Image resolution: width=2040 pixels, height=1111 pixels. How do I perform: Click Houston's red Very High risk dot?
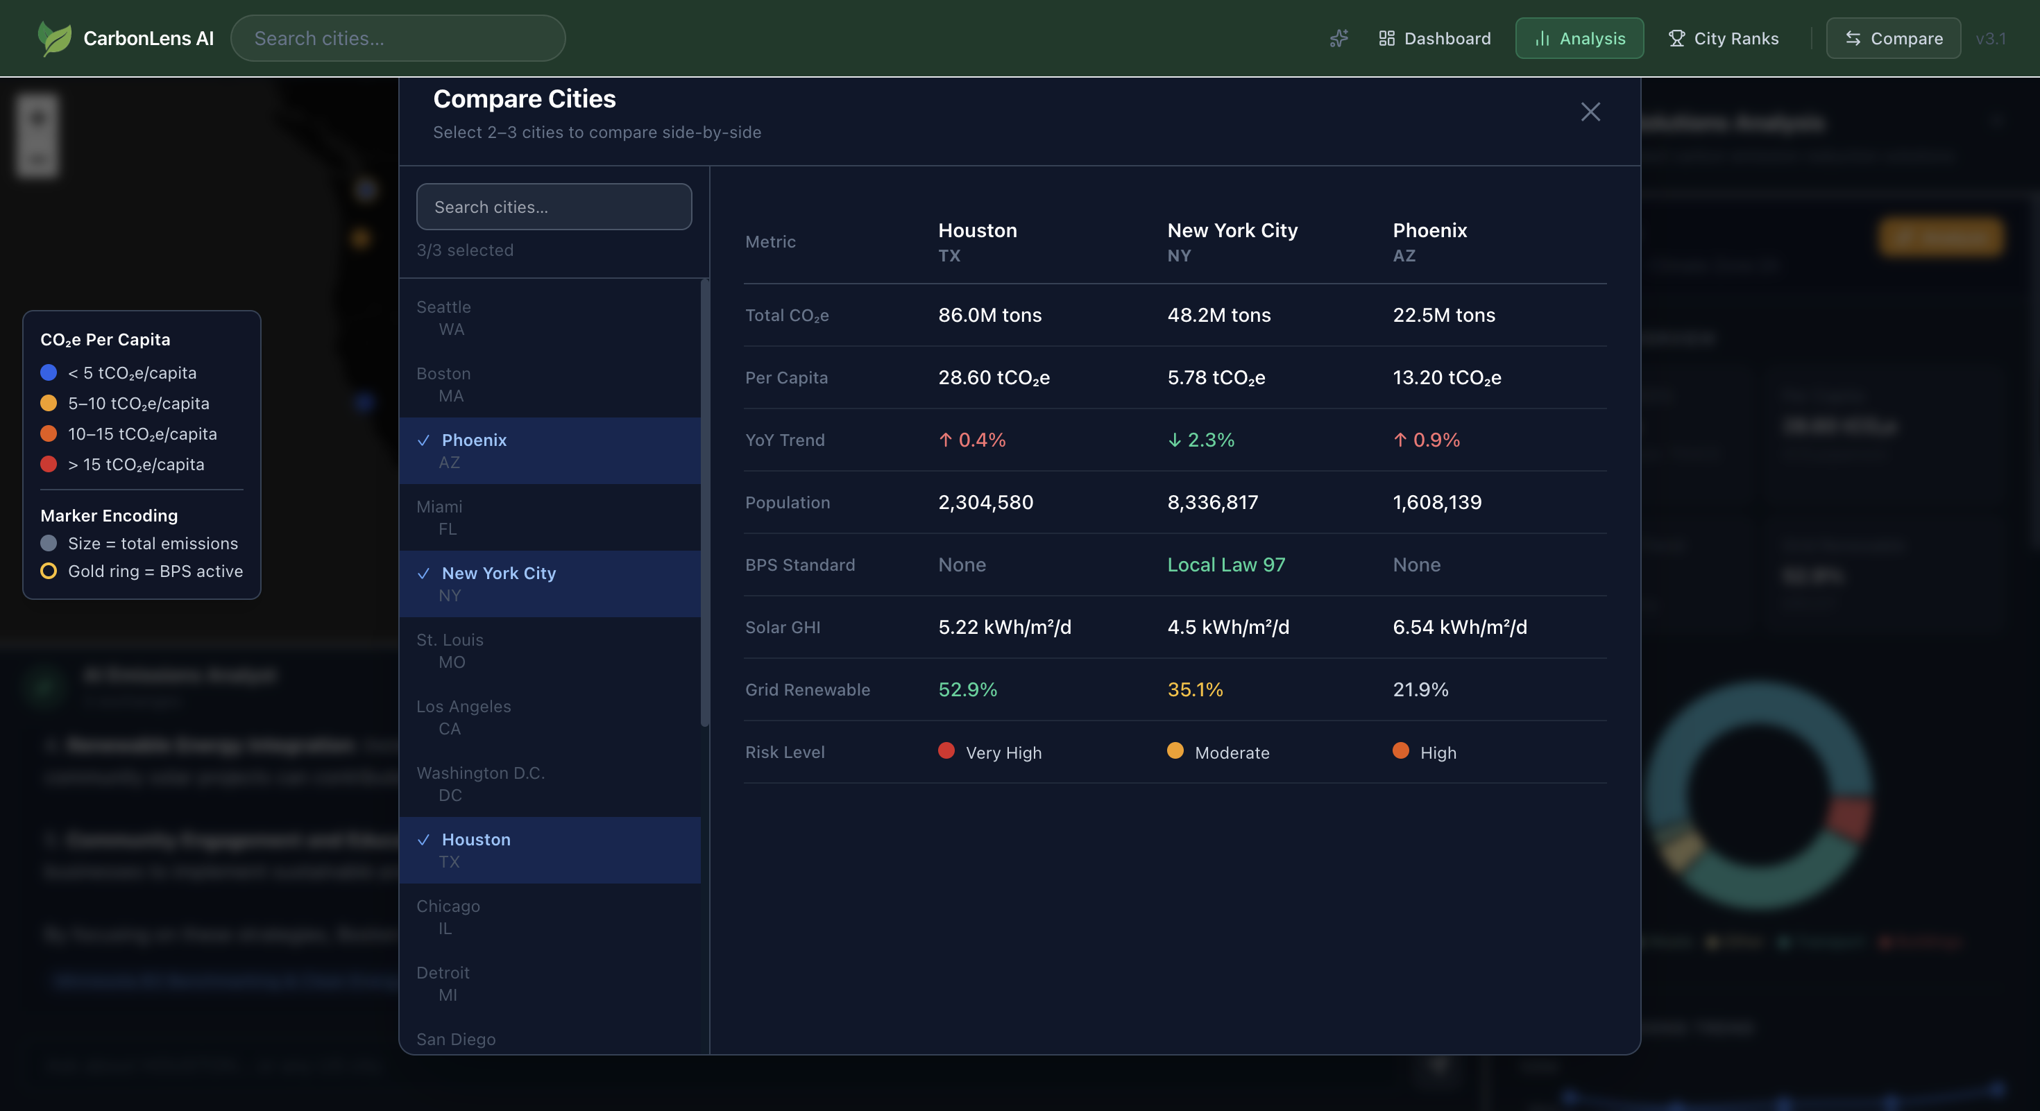click(x=946, y=751)
